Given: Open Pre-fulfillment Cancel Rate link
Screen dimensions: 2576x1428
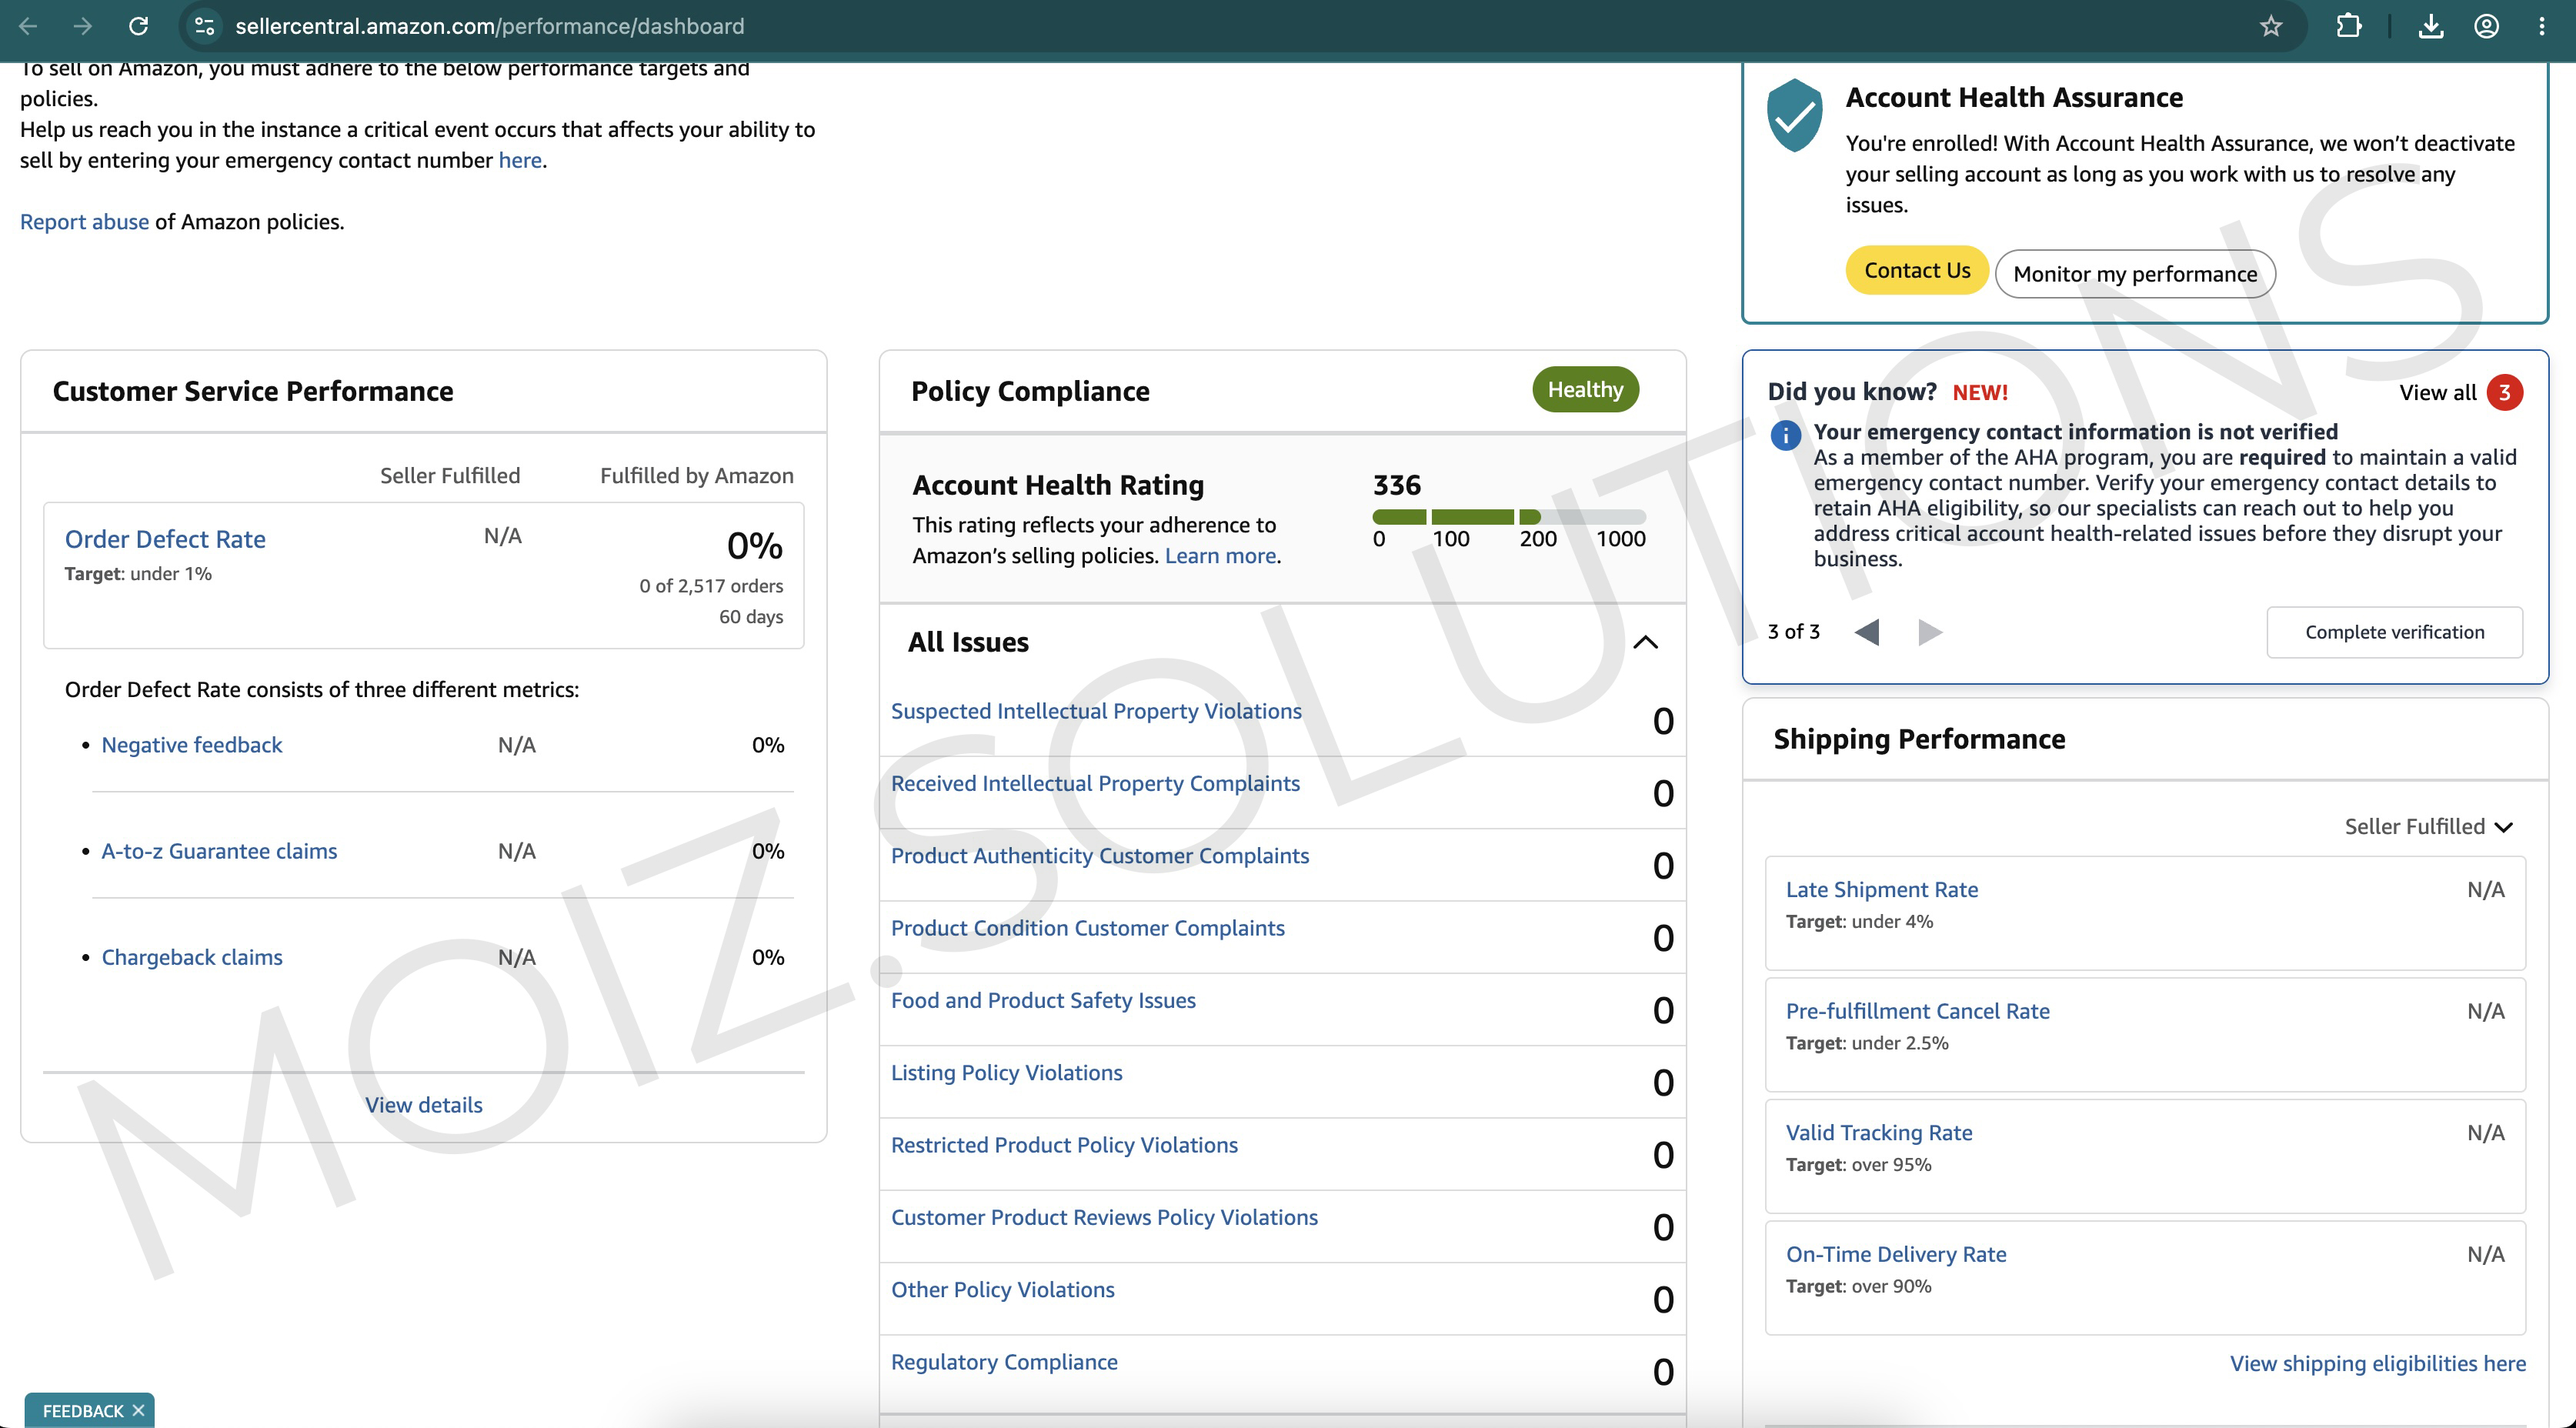Looking at the screenshot, I should 1918,1011.
